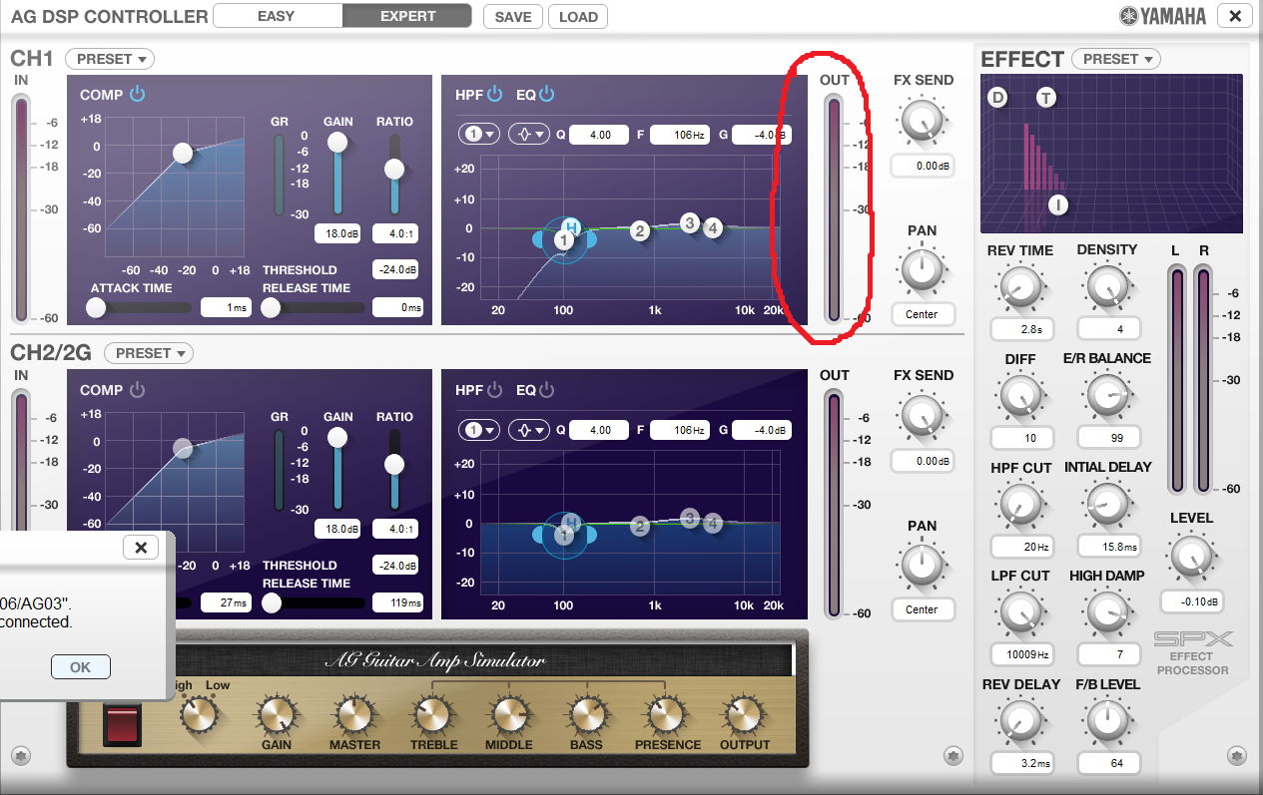Switch to EASY mode tab

point(277,16)
